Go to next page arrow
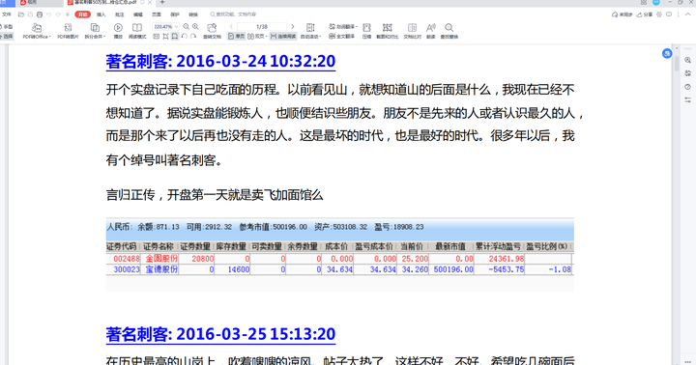The width and height of the screenshot is (696, 365). click(x=292, y=27)
